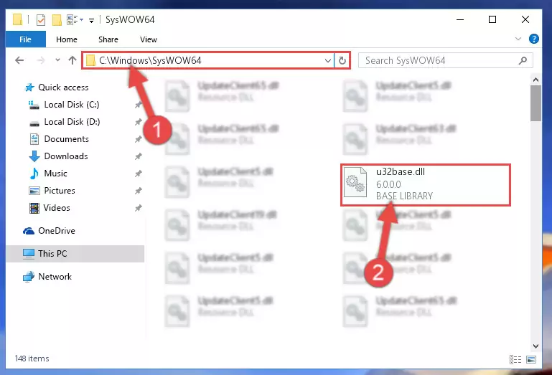Unpin Local Disk (C:) using its pin icon

pyautogui.click(x=139, y=105)
